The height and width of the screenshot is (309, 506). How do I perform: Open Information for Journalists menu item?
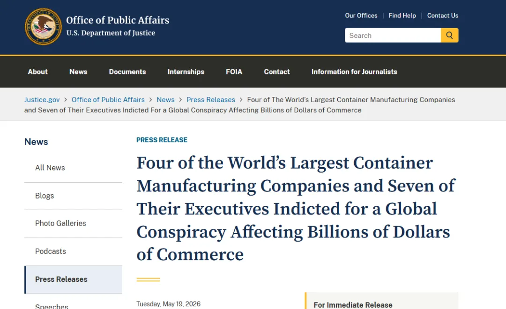tap(354, 72)
